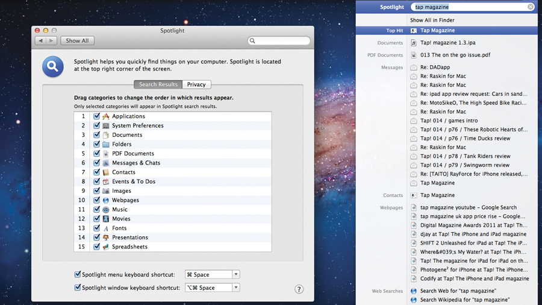The width and height of the screenshot is (542, 305).
Task: Click the Top Hit Tap Magazine contact icon
Action: point(413,31)
